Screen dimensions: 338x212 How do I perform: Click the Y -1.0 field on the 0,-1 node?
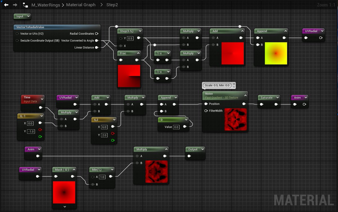point(31,131)
